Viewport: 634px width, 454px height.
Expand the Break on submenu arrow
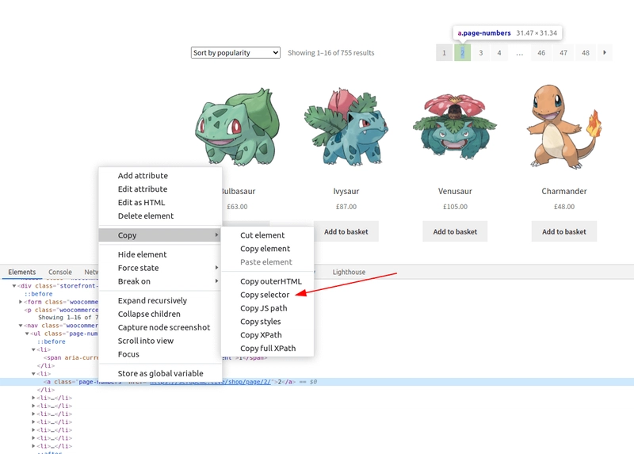coord(216,281)
